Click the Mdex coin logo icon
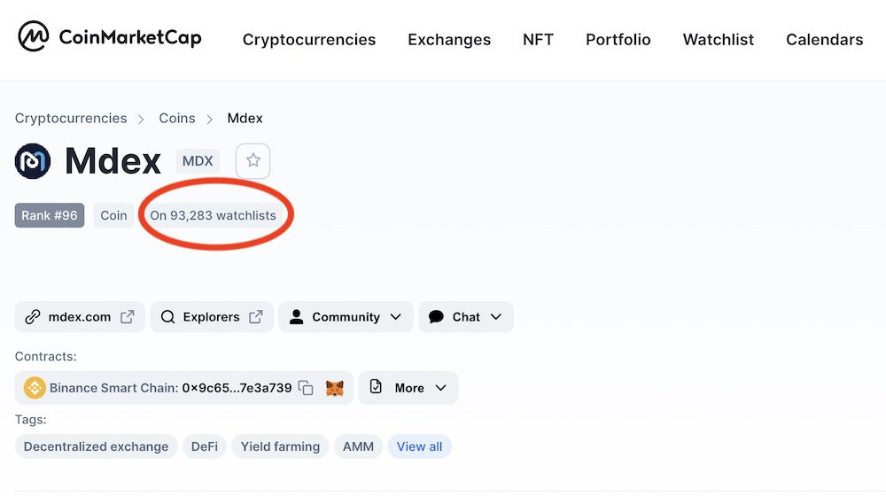886x496 pixels. click(33, 161)
